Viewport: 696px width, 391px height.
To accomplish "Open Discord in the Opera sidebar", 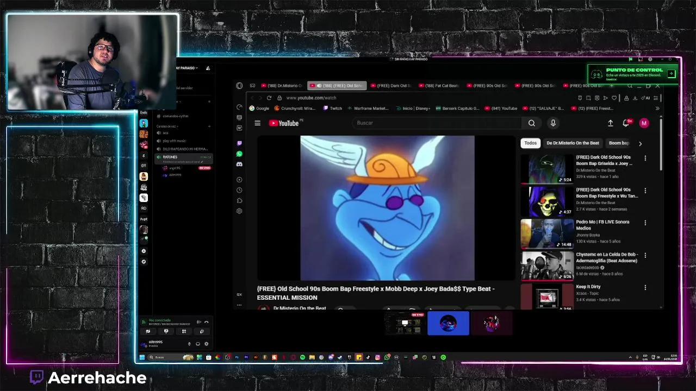I will [239, 164].
